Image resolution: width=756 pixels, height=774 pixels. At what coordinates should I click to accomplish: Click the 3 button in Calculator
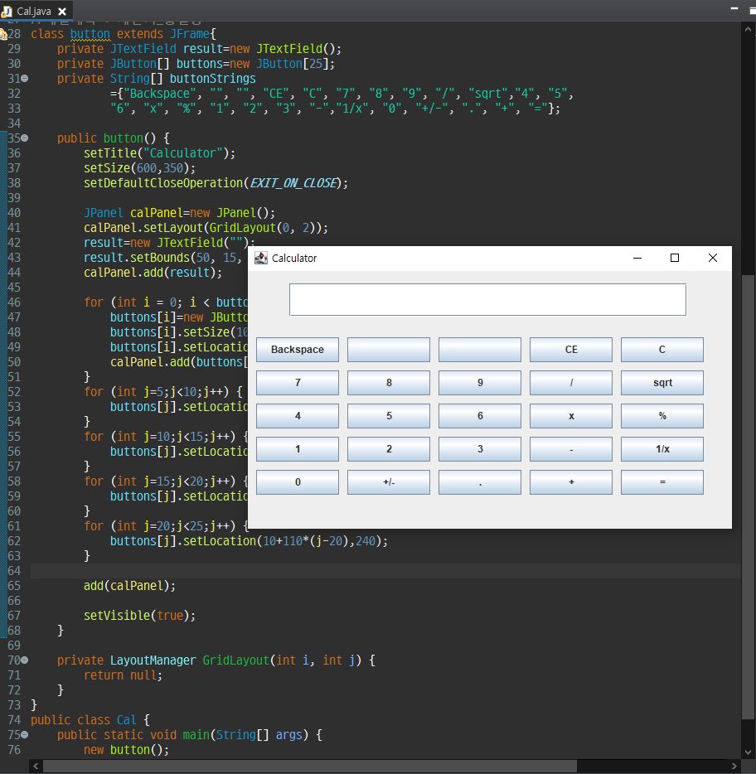(x=480, y=448)
